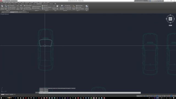Click the TOP face of ViewCube
The height and width of the screenshot is (99, 176).
[x=170, y=19]
